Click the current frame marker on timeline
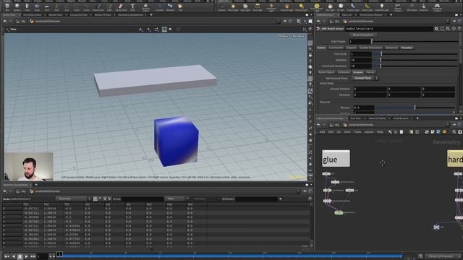The image size is (463, 260). (59, 253)
